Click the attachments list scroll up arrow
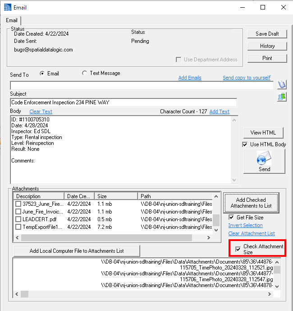 (216, 196)
